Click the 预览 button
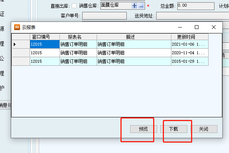Viewport: 229px width, 153px height. [x=143, y=129]
